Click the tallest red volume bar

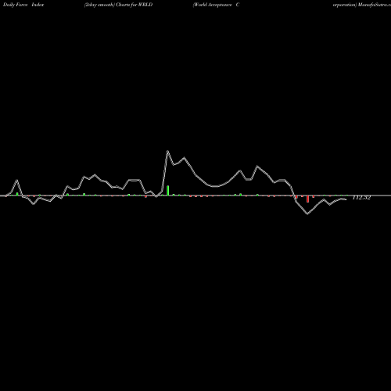[308, 199]
